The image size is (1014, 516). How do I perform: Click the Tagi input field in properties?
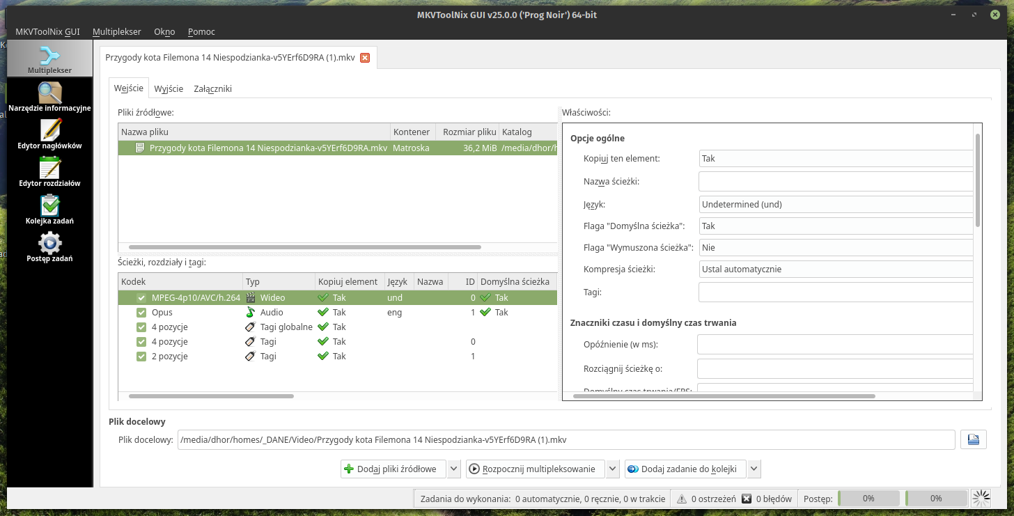(x=836, y=292)
